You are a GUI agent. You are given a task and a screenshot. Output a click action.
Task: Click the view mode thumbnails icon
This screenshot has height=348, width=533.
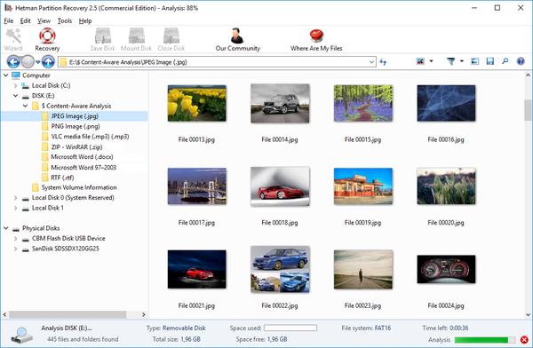(420, 61)
